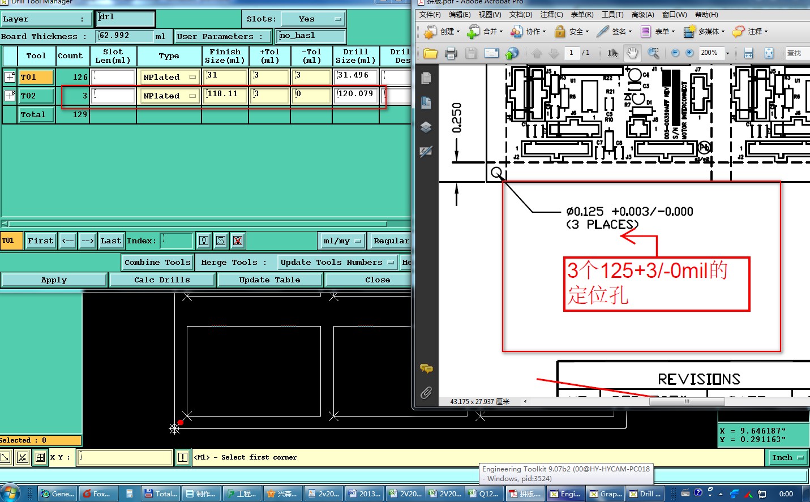Screen dimensions: 810x502
Task: Click the red X icon beside Index
Action: click(238, 241)
